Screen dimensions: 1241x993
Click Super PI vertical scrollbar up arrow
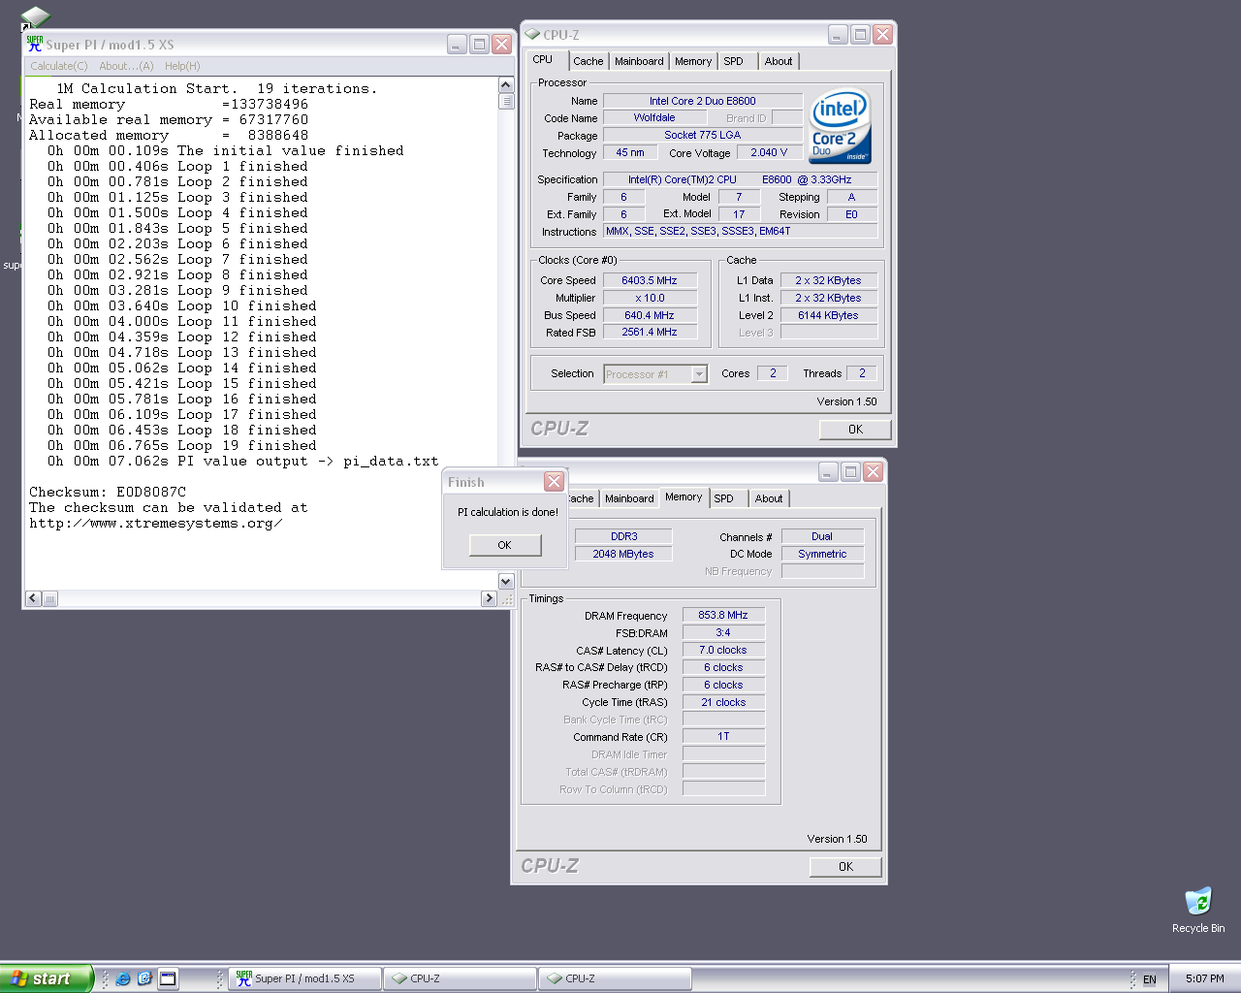pos(506,84)
